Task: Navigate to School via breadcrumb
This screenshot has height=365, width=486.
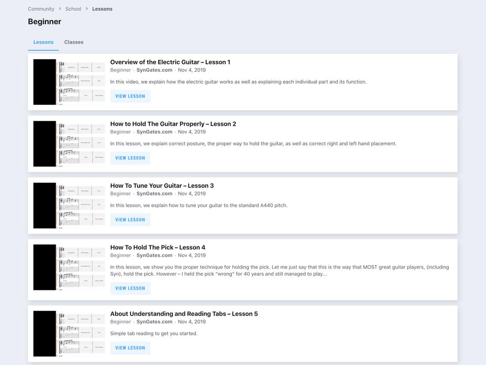Action: [x=73, y=8]
